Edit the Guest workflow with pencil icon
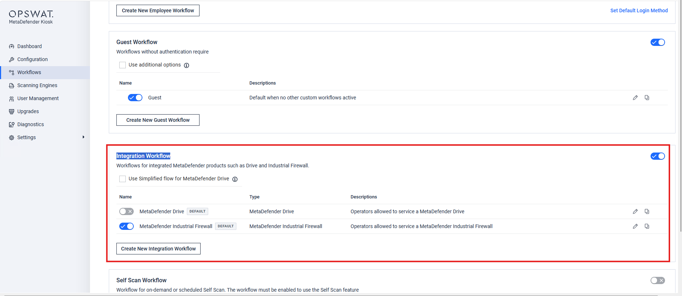Viewport: 682px width, 296px height. [x=635, y=98]
